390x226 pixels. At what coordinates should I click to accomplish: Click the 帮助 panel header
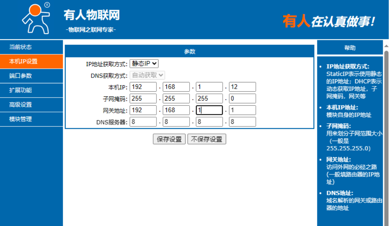350,48
